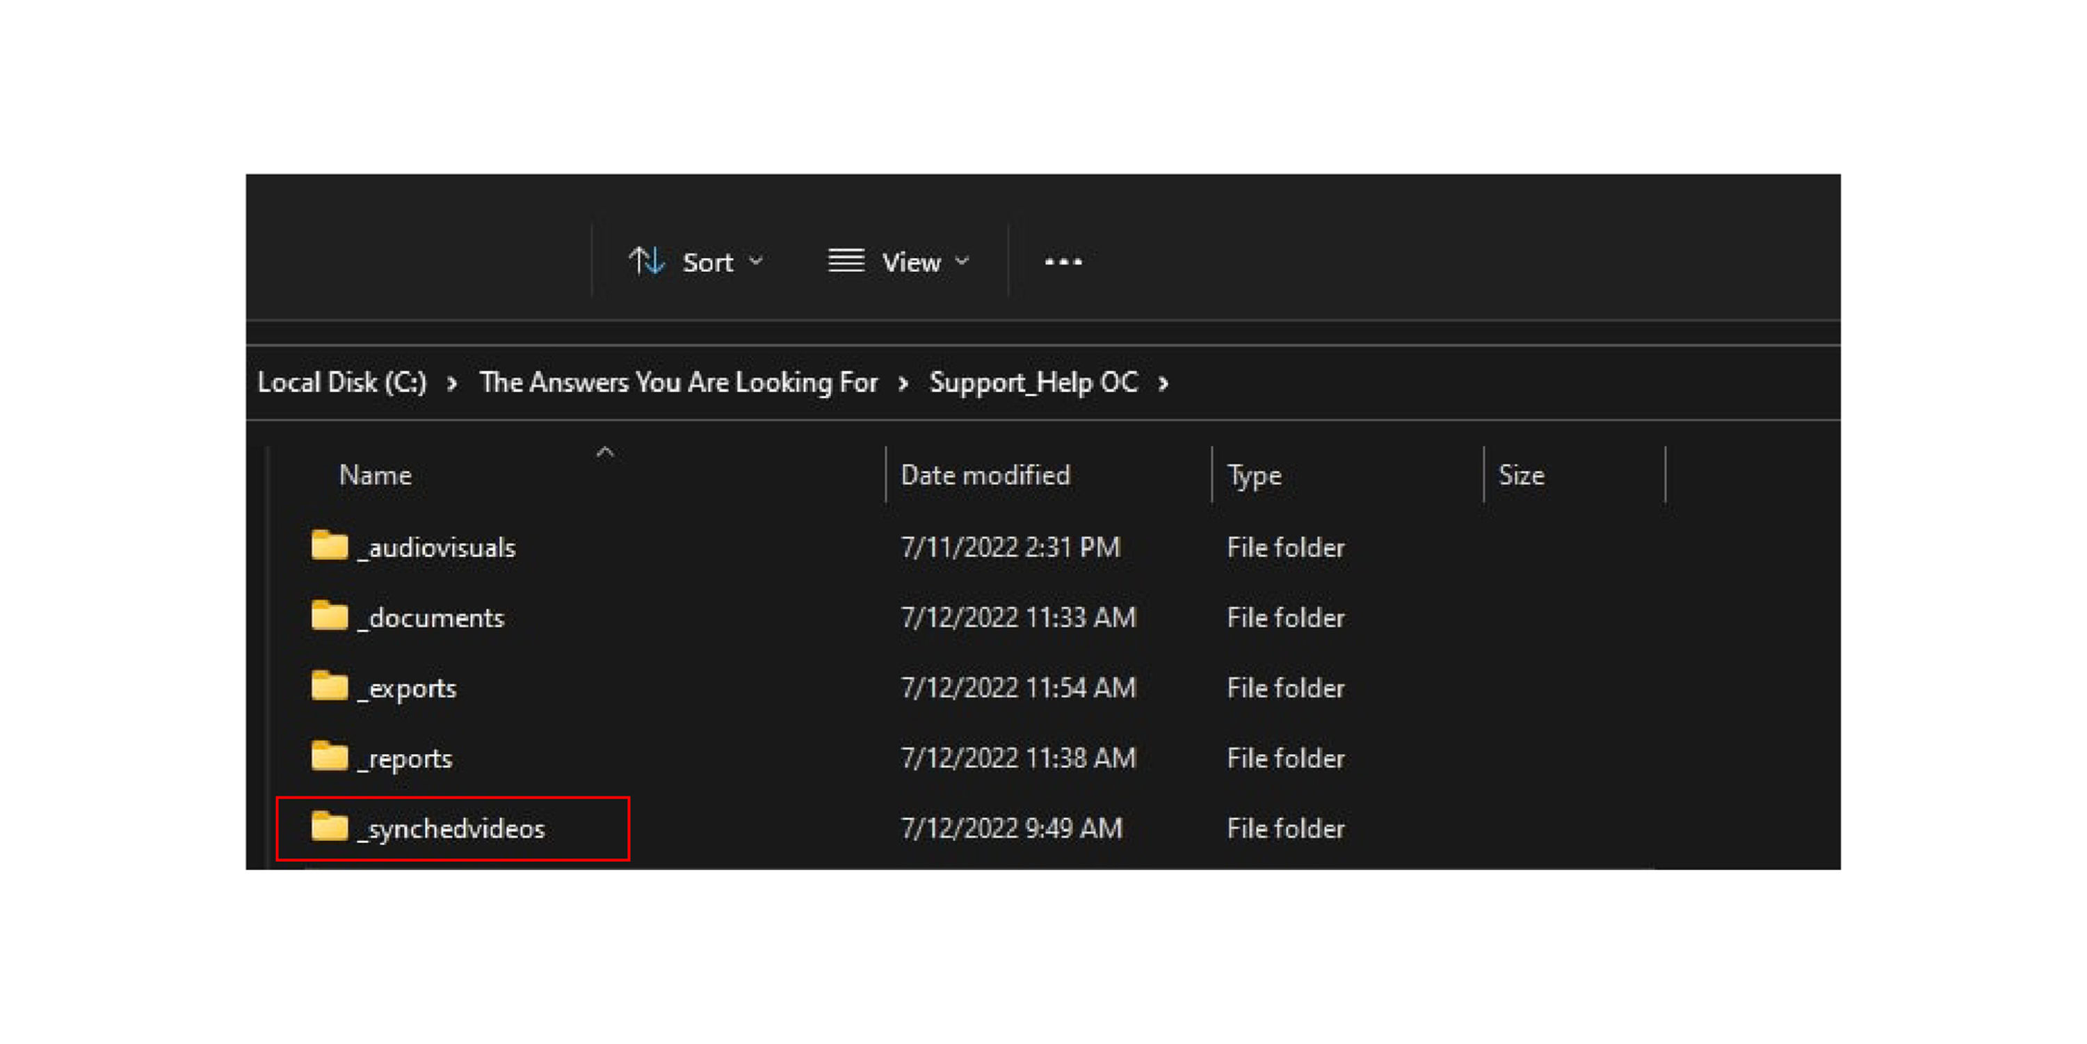Click the _documents folder icon
The image size is (2087, 1044).
click(x=329, y=616)
